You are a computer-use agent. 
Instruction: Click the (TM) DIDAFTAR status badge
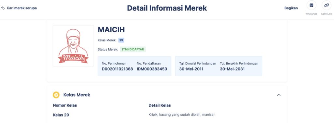click(133, 50)
